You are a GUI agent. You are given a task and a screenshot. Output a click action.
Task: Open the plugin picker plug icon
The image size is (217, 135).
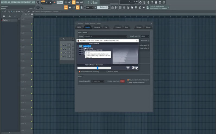click(136, 8)
